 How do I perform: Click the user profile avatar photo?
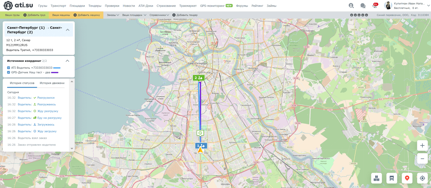(388, 5)
